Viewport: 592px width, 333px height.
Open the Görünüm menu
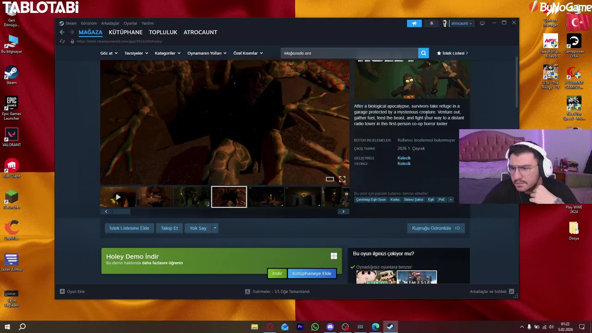click(89, 23)
